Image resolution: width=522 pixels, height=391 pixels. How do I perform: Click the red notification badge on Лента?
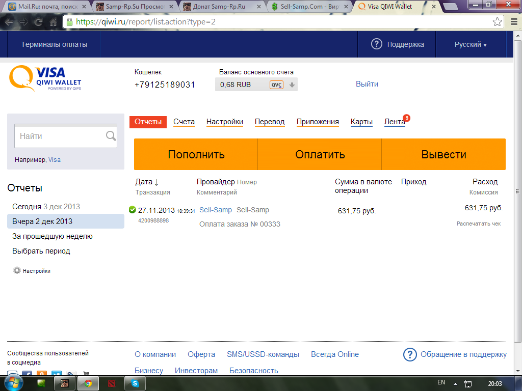(x=406, y=118)
